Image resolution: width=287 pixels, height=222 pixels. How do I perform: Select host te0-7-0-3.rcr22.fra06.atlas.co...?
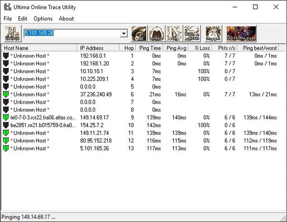click(43, 117)
